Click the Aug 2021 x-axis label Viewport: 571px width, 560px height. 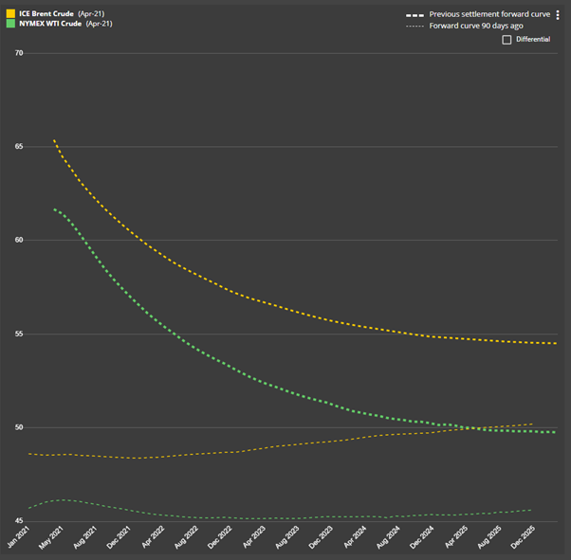click(x=84, y=537)
